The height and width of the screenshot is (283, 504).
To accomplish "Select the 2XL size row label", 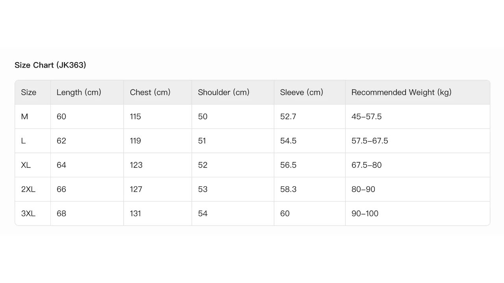I will (28, 189).
